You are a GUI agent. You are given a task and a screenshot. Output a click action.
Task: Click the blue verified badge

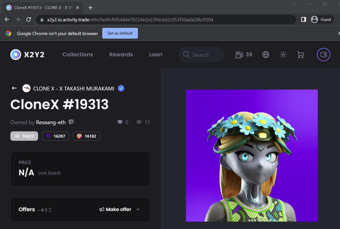(x=121, y=88)
